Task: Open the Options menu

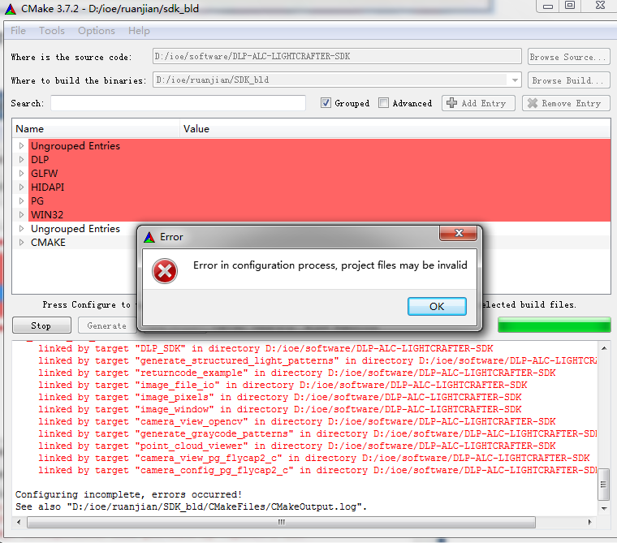Action: click(x=97, y=31)
